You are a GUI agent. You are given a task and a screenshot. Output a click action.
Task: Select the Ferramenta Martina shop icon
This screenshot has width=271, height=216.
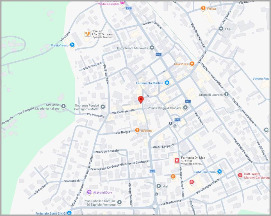tap(167, 83)
